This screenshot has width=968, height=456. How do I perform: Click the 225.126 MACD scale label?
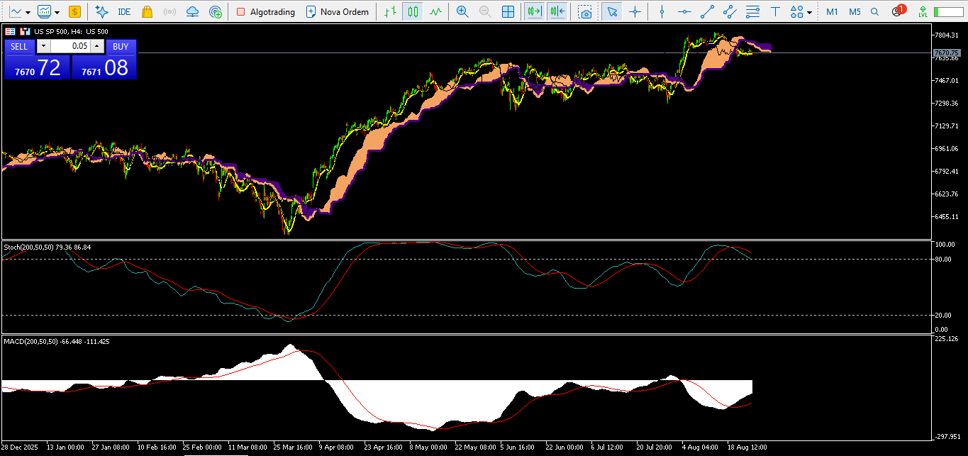947,338
